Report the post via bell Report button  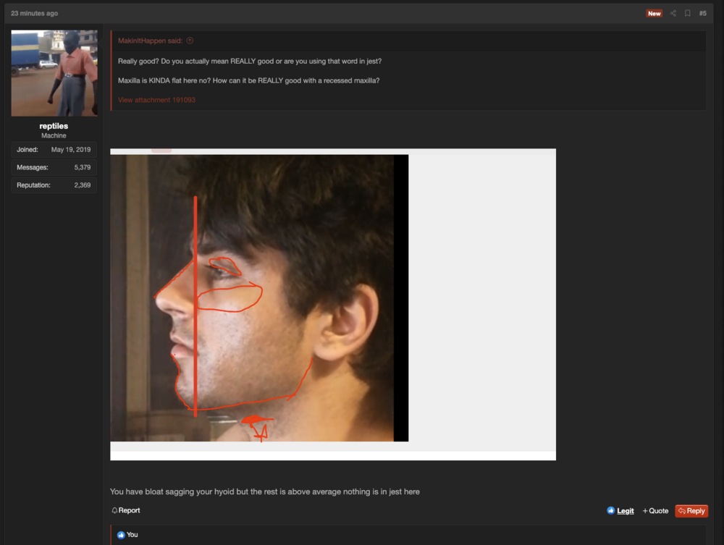coord(126,510)
